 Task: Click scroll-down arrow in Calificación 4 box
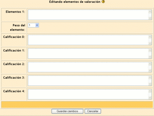[150, 97]
